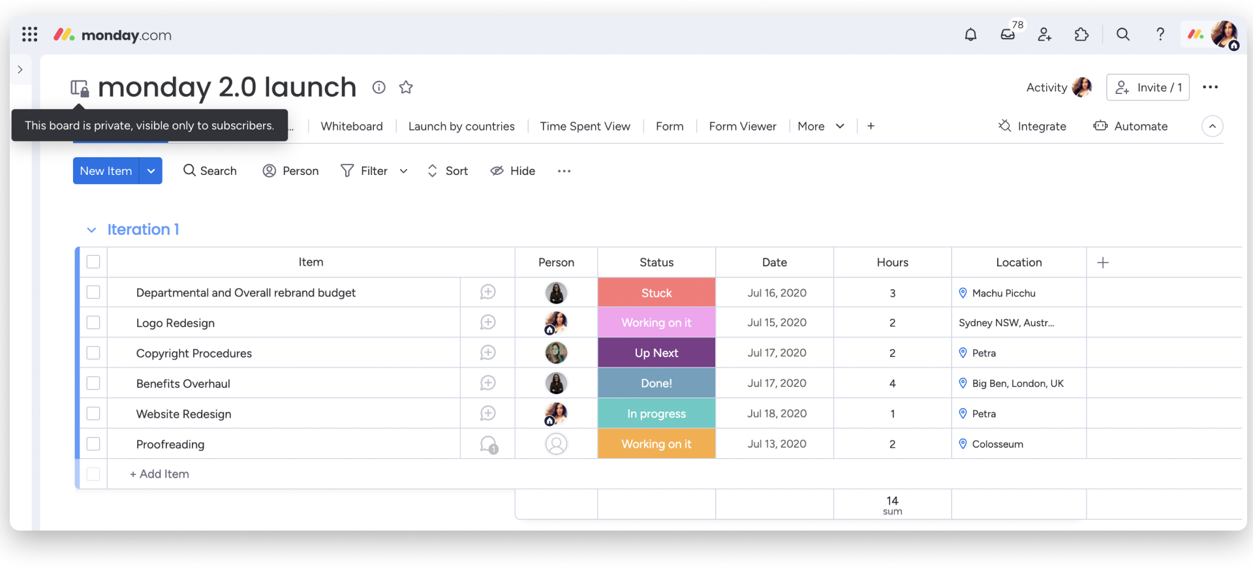Collapse the board header

(1213, 126)
